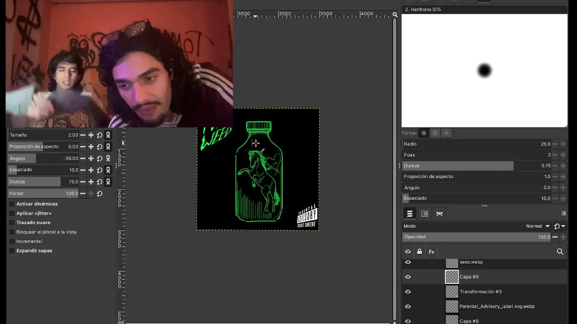Click the brush name field '2. Hardness 075'
Image resolution: width=577 pixels, height=324 pixels.
click(485, 9)
